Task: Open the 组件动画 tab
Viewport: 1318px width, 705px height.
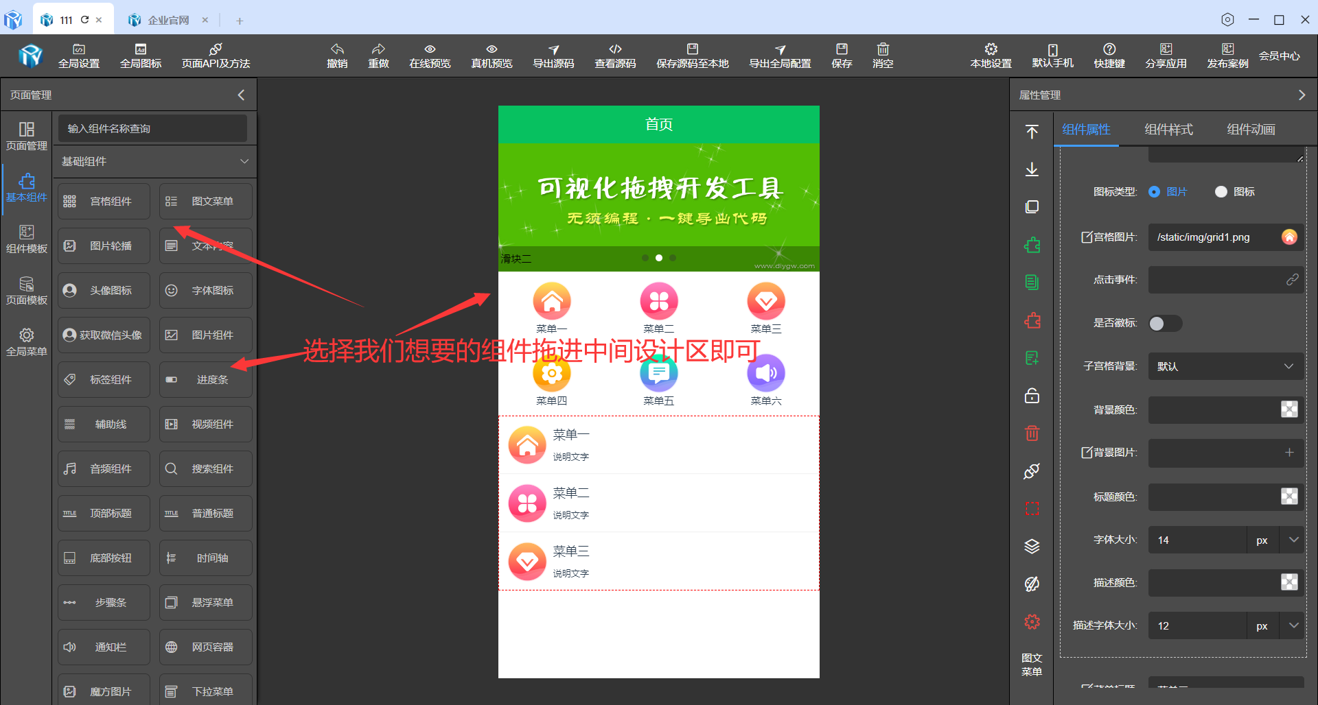Action: [1251, 129]
